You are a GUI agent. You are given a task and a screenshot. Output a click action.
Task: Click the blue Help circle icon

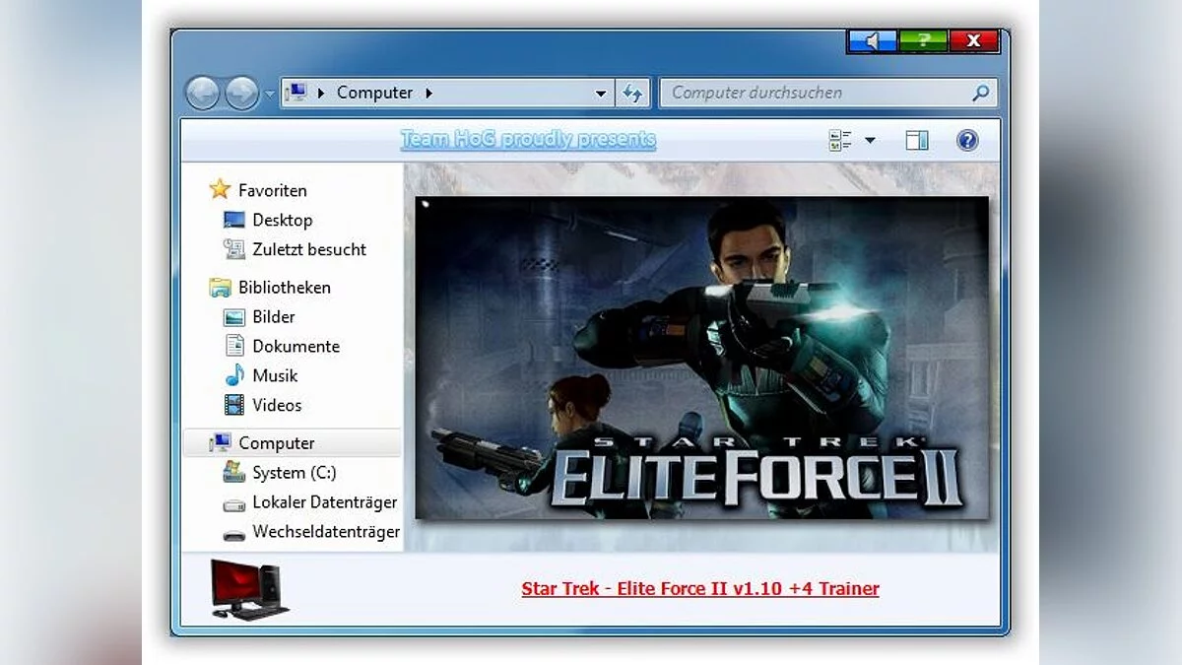[x=966, y=139]
